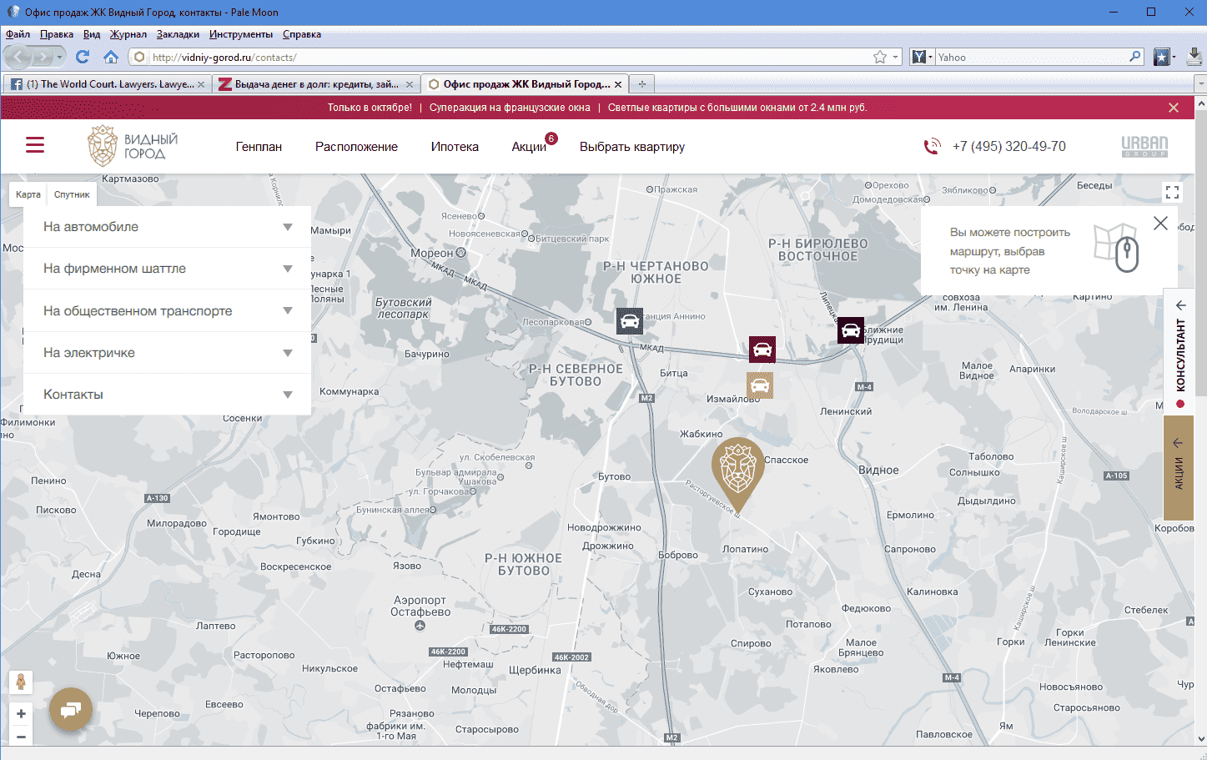Viewport: 1207px width, 760px height.
Task: Select the gray car marker near Аннино
Action: click(x=630, y=321)
